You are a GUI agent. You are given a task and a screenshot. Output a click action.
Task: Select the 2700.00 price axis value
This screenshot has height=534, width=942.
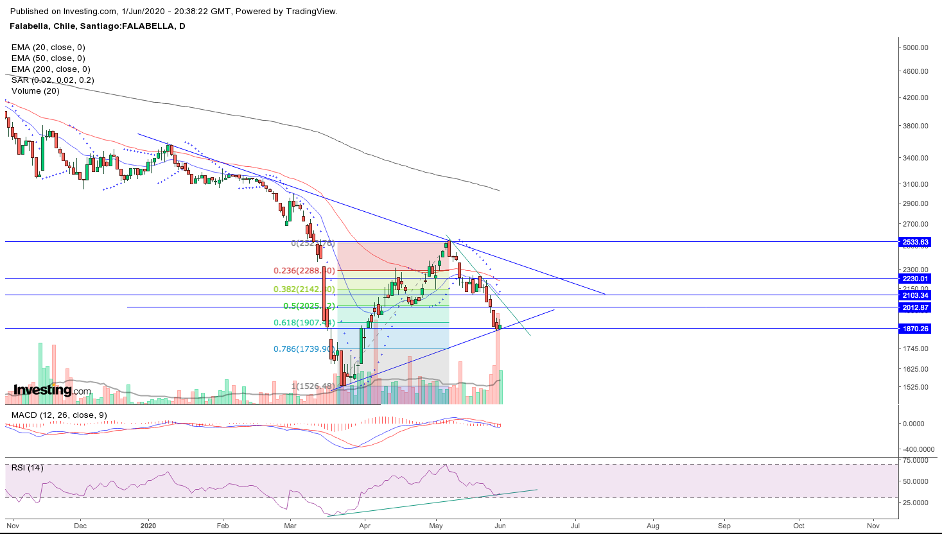click(916, 225)
